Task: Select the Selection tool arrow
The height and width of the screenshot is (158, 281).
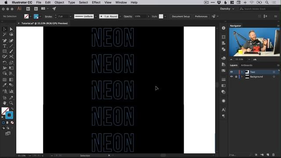Action: pyautogui.click(x=5, y=29)
